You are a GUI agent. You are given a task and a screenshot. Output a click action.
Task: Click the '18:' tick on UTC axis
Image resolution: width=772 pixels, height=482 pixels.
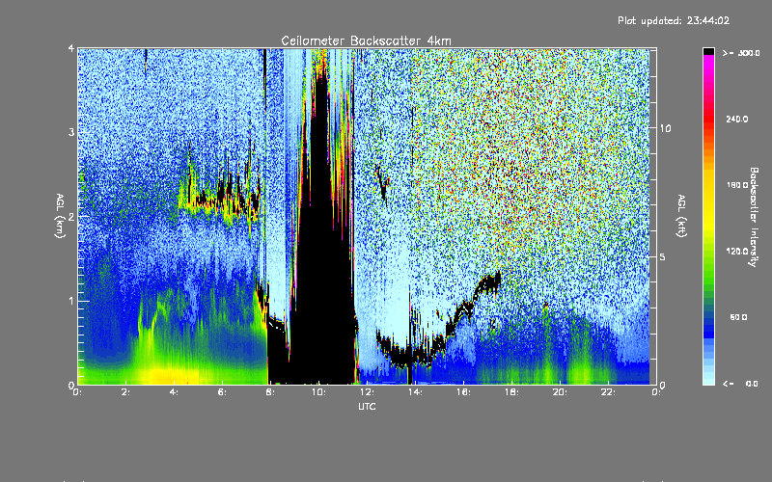[511, 392]
